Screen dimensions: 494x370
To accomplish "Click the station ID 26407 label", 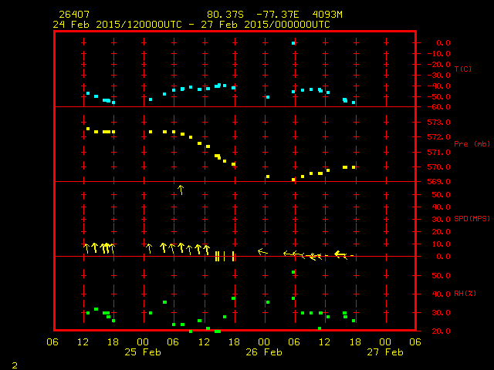I will click(x=73, y=15).
